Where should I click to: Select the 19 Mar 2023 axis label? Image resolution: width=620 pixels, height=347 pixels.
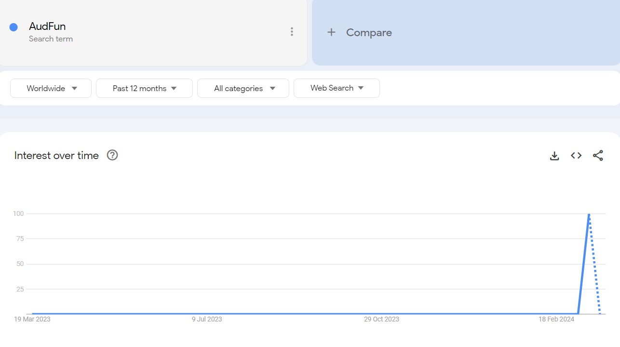pyautogui.click(x=32, y=319)
